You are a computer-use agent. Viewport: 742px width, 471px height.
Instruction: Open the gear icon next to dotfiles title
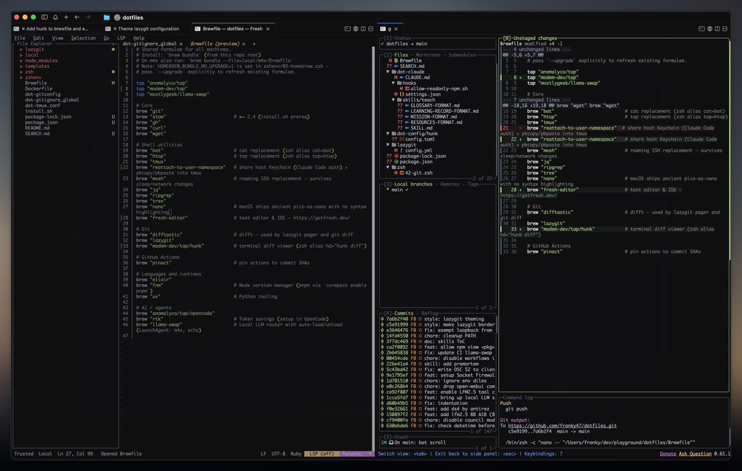[x=117, y=17]
